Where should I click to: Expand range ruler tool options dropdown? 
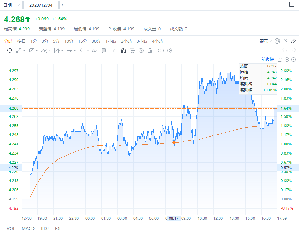coord(75,50)
